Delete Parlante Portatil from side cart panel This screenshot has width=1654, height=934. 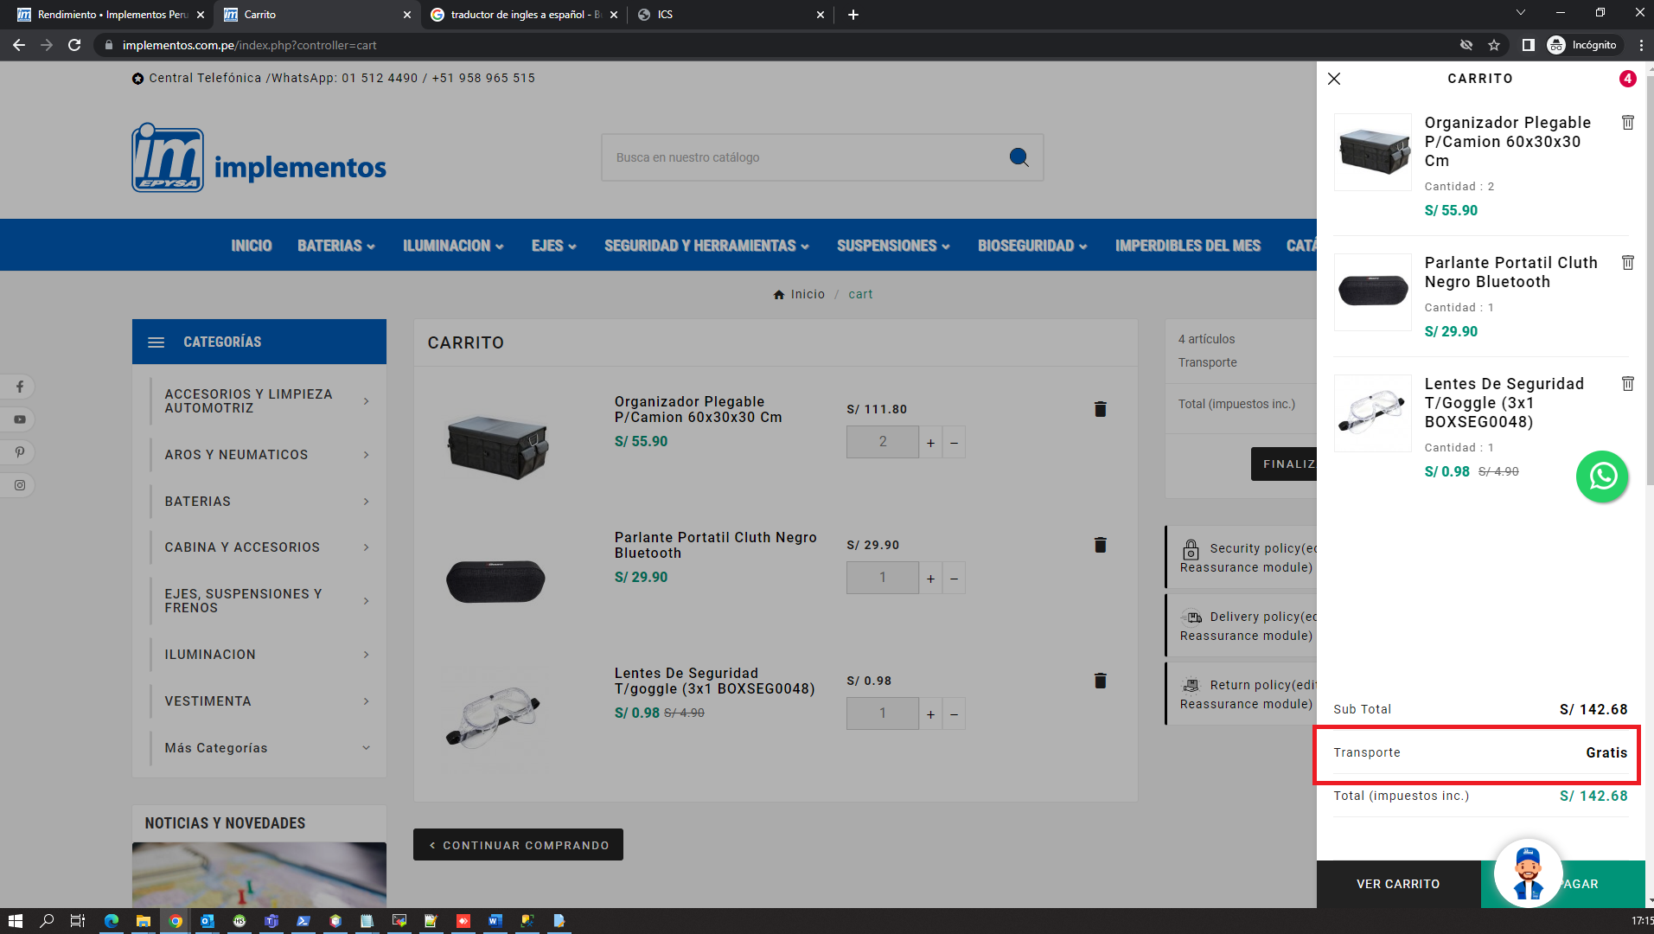click(x=1628, y=262)
